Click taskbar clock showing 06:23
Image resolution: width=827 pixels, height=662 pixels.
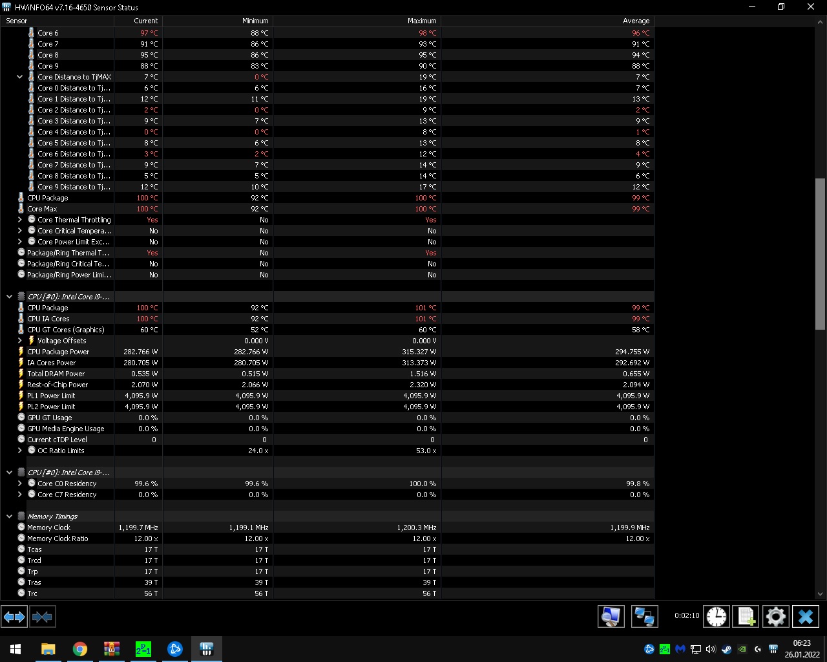click(801, 649)
